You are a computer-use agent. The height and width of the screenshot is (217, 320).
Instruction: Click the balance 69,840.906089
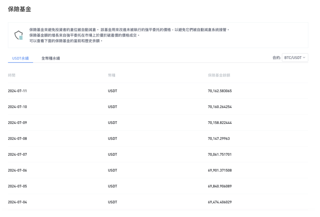[220, 186]
